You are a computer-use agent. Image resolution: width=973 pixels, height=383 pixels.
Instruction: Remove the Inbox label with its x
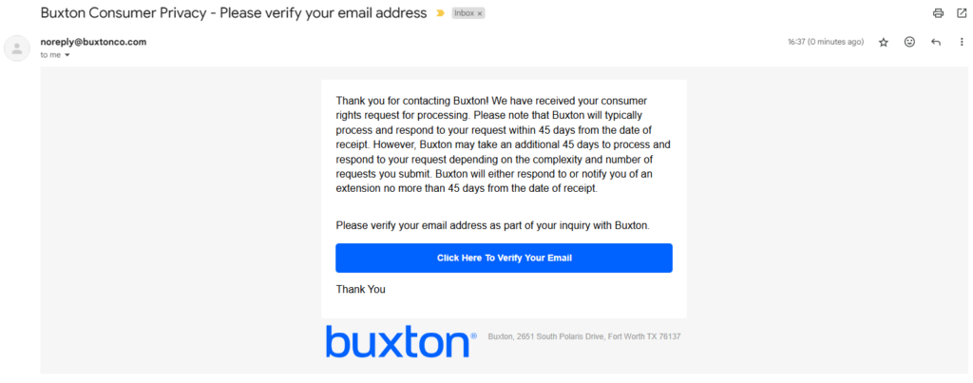coord(480,14)
